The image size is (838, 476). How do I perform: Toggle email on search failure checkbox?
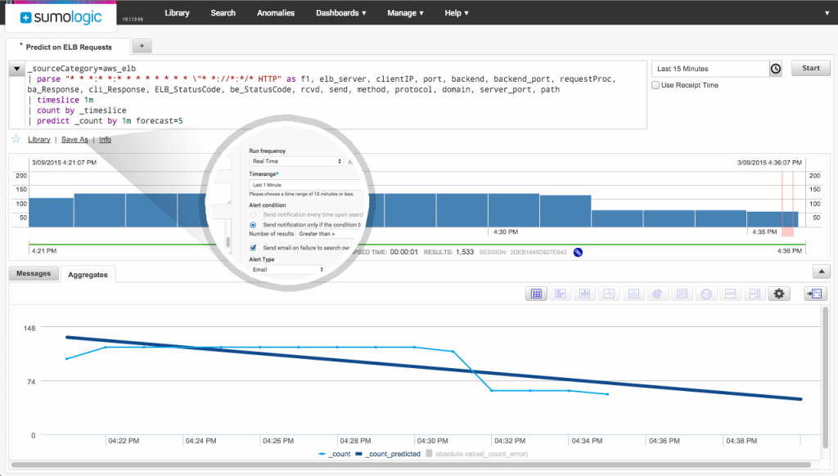(254, 248)
